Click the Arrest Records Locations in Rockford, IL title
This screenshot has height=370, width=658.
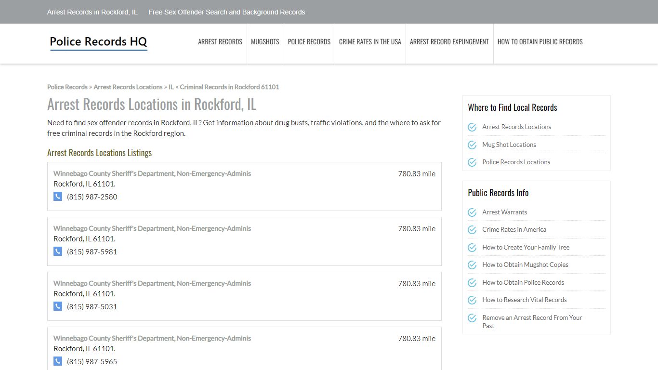(152, 104)
